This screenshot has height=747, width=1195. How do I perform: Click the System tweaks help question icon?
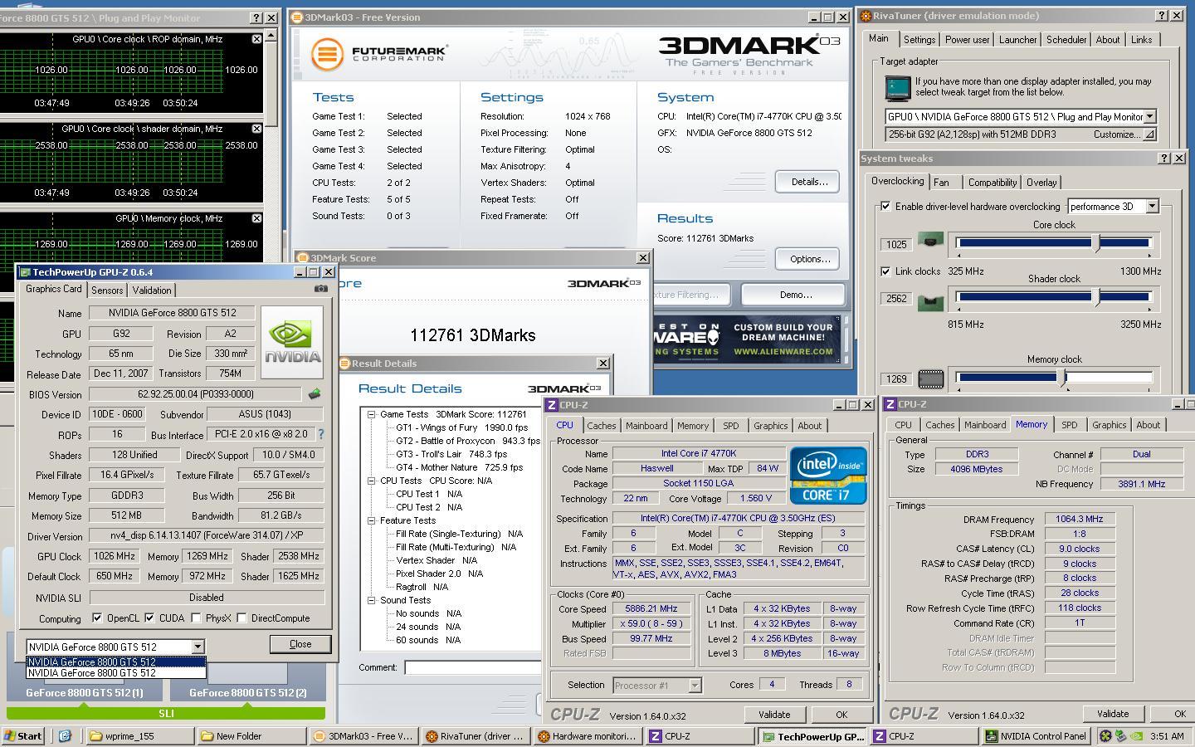click(1163, 158)
